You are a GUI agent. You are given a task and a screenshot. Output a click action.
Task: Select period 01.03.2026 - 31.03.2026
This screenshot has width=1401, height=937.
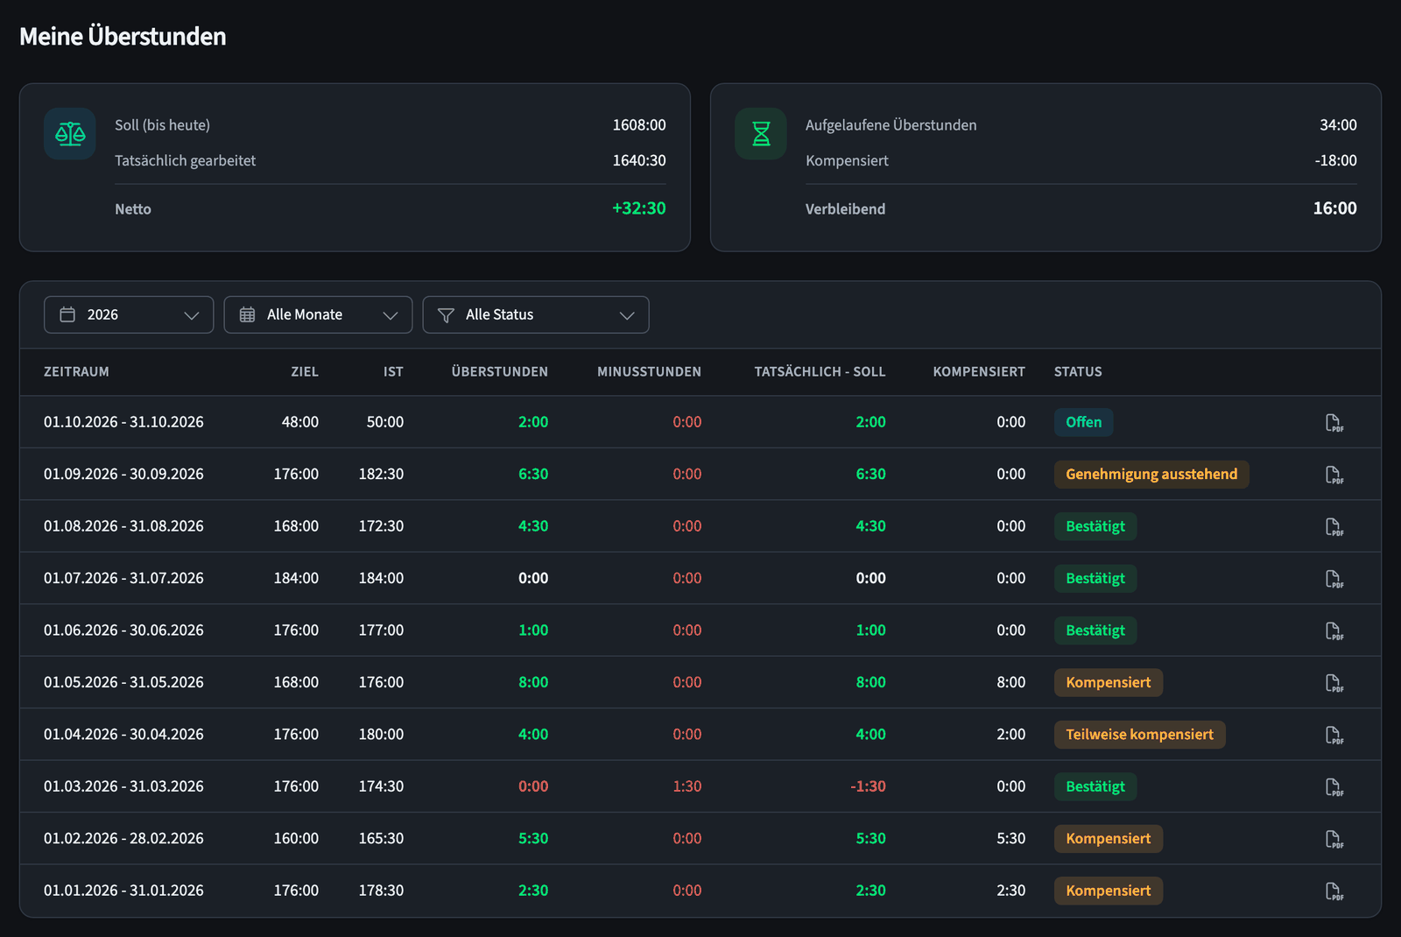point(123,786)
